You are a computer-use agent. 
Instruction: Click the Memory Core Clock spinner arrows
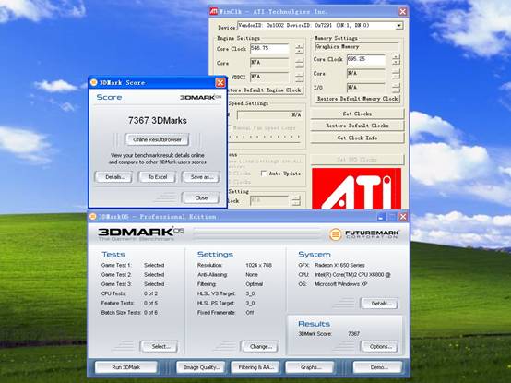point(396,59)
